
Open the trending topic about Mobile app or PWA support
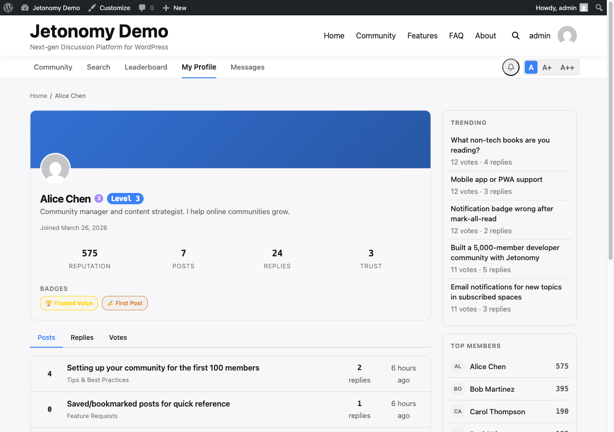coord(496,179)
